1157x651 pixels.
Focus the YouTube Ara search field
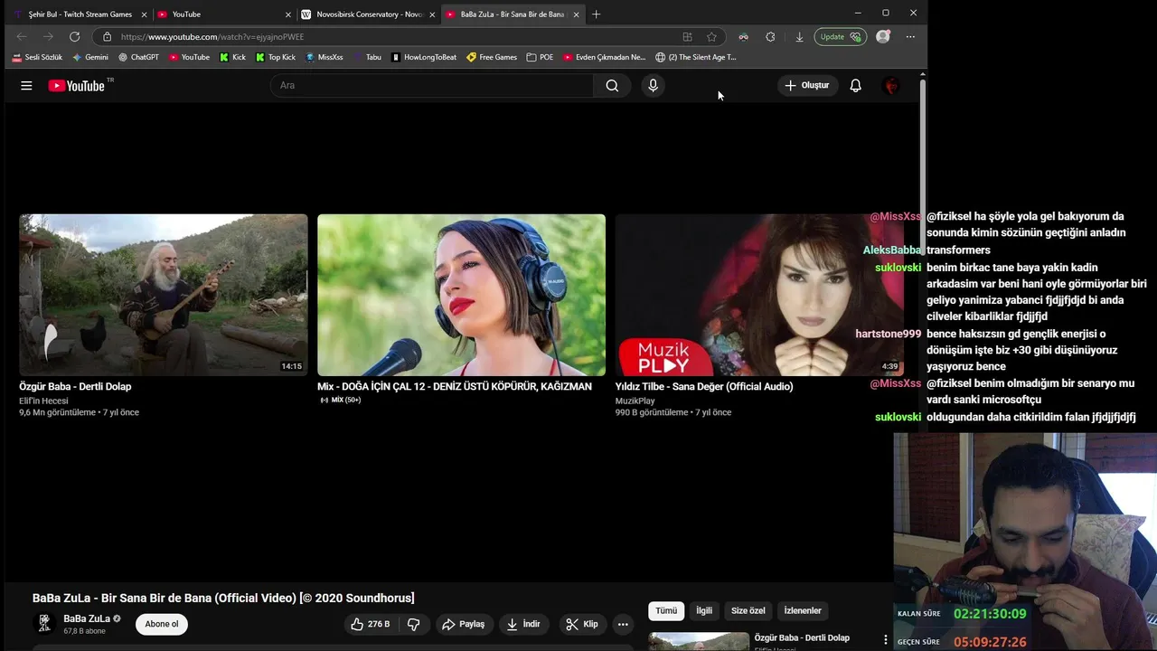432,85
